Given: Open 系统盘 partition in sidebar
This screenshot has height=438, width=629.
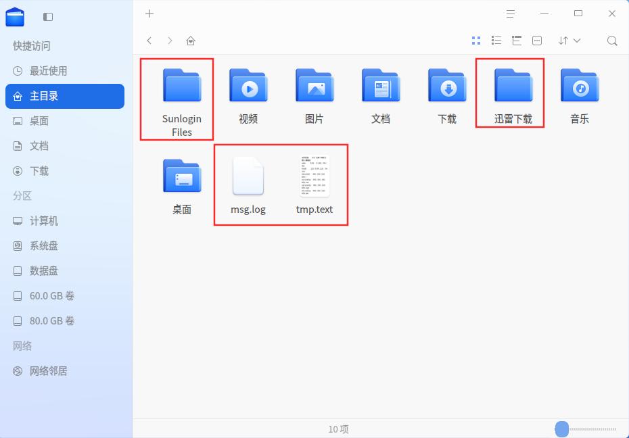Looking at the screenshot, I should pyautogui.click(x=65, y=245).
